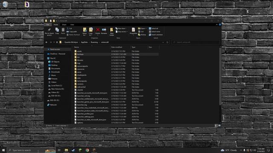
Task: Click Select none
Action: tap(154, 31)
